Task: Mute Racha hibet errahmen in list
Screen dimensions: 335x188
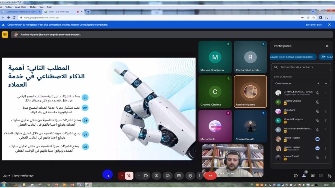Action: point(317,130)
